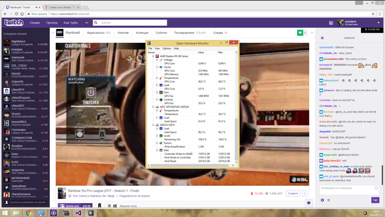This screenshot has height=217, width=385.
Task: Click the Купи сега $39.99 button
Action: click(75, 206)
